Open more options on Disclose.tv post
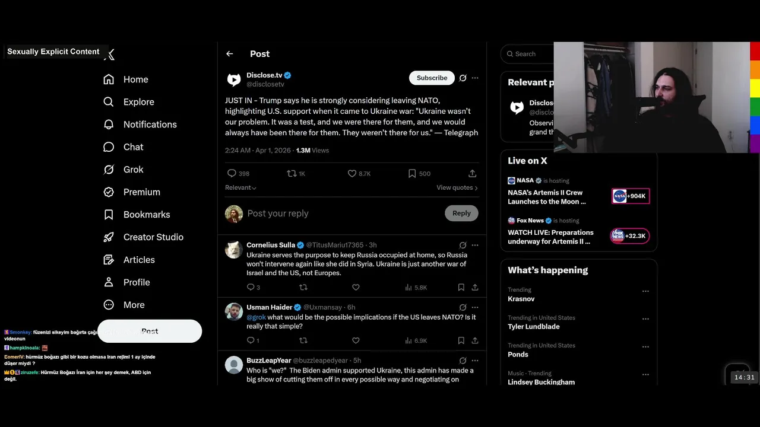 tap(475, 78)
